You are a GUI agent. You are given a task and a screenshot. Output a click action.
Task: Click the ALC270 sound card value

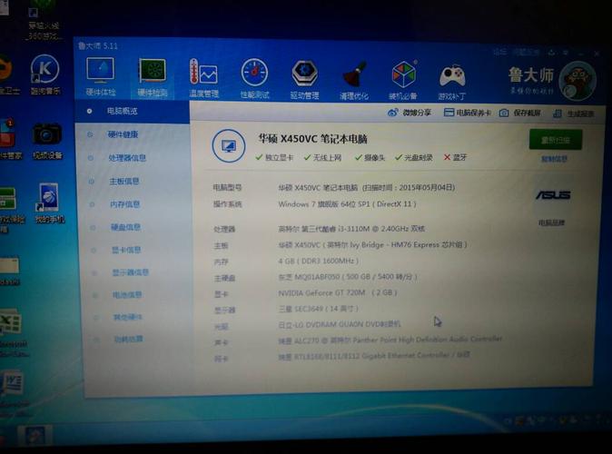click(390, 340)
